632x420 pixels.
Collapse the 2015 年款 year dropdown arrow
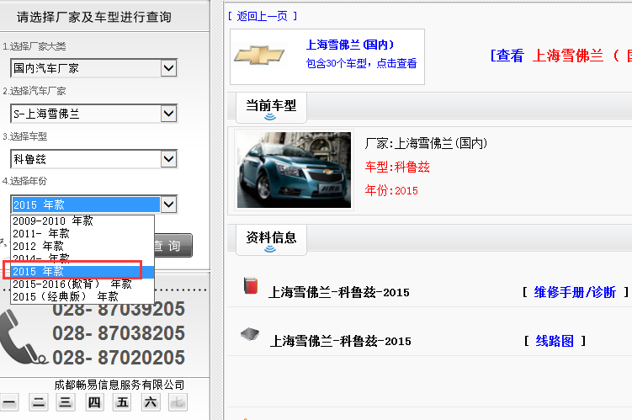[x=168, y=205]
